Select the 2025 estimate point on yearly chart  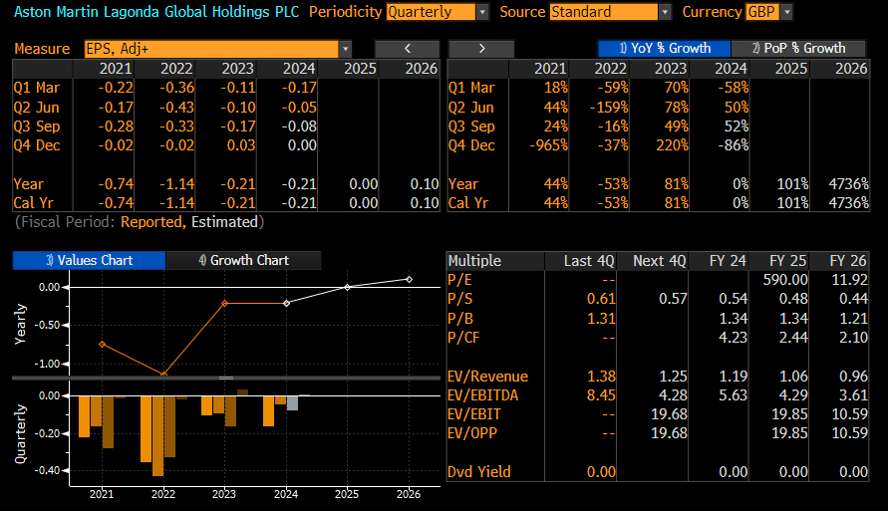point(348,288)
